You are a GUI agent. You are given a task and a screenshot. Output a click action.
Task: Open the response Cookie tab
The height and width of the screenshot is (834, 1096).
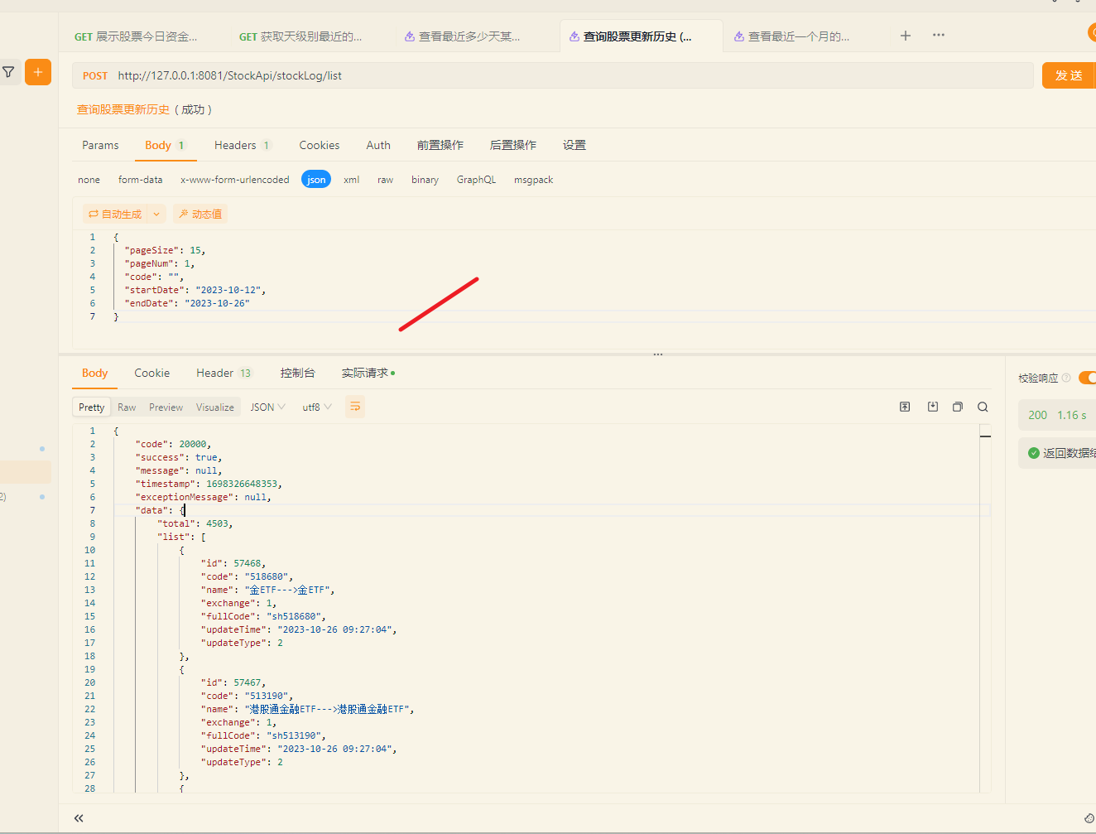[152, 373]
